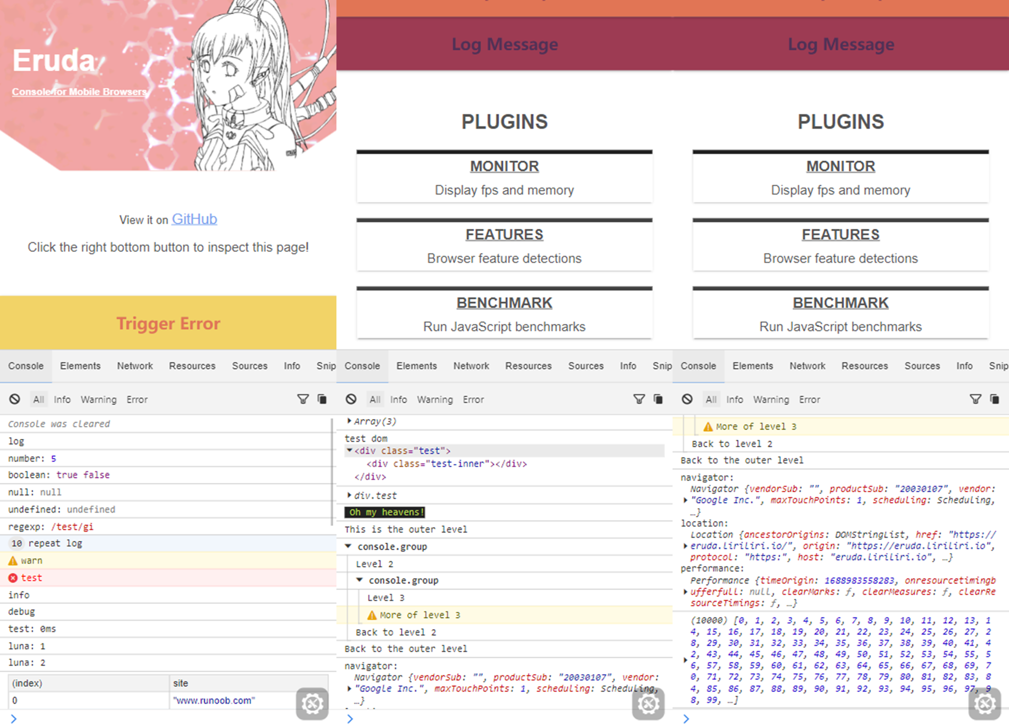
Task: Click the "Oh my heavens!" styled log
Action: click(385, 512)
